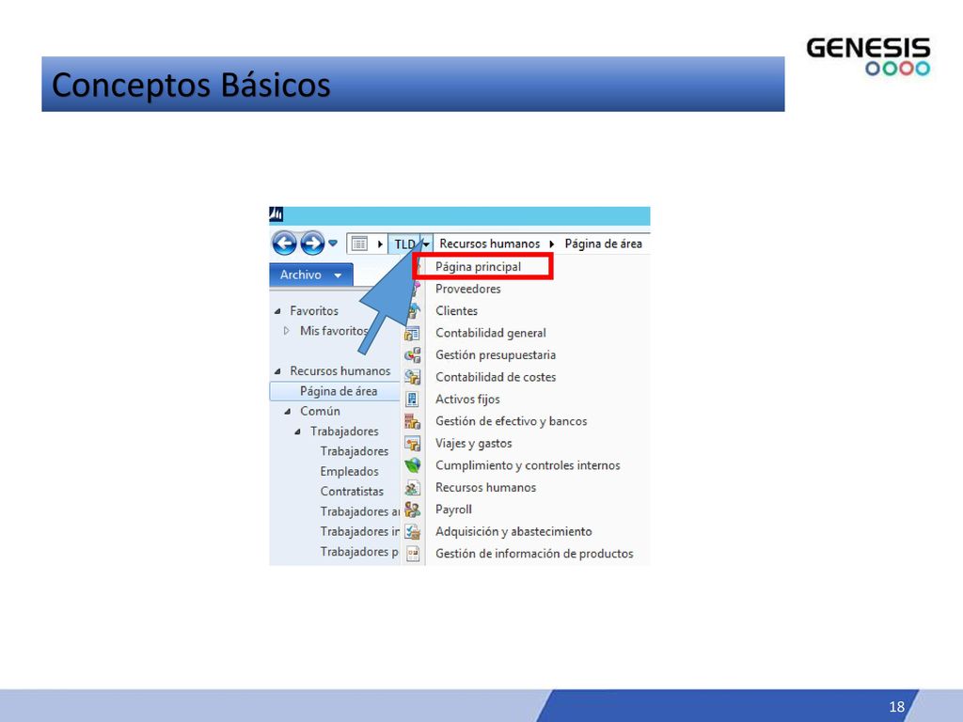The height and width of the screenshot is (722, 963).
Task: Click the Gestión de efectivo y bancos icon
Action: click(412, 422)
